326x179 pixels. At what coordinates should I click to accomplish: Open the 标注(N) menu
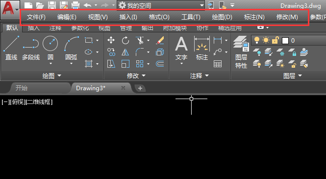[x=254, y=17]
